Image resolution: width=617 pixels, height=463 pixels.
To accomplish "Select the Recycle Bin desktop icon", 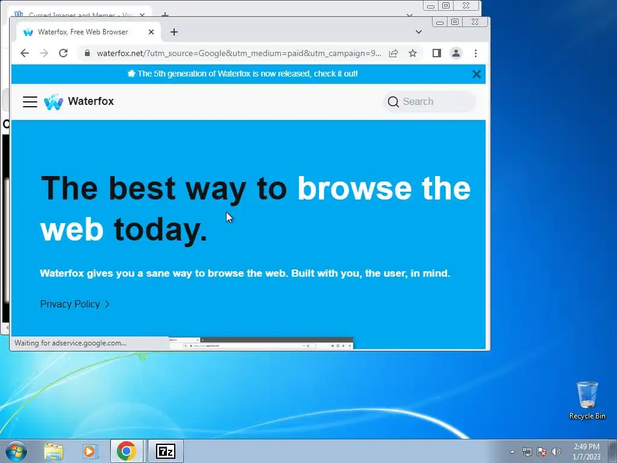I will click(587, 400).
